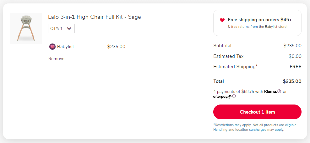Click the Estimated Shipping* label

coord(236,67)
